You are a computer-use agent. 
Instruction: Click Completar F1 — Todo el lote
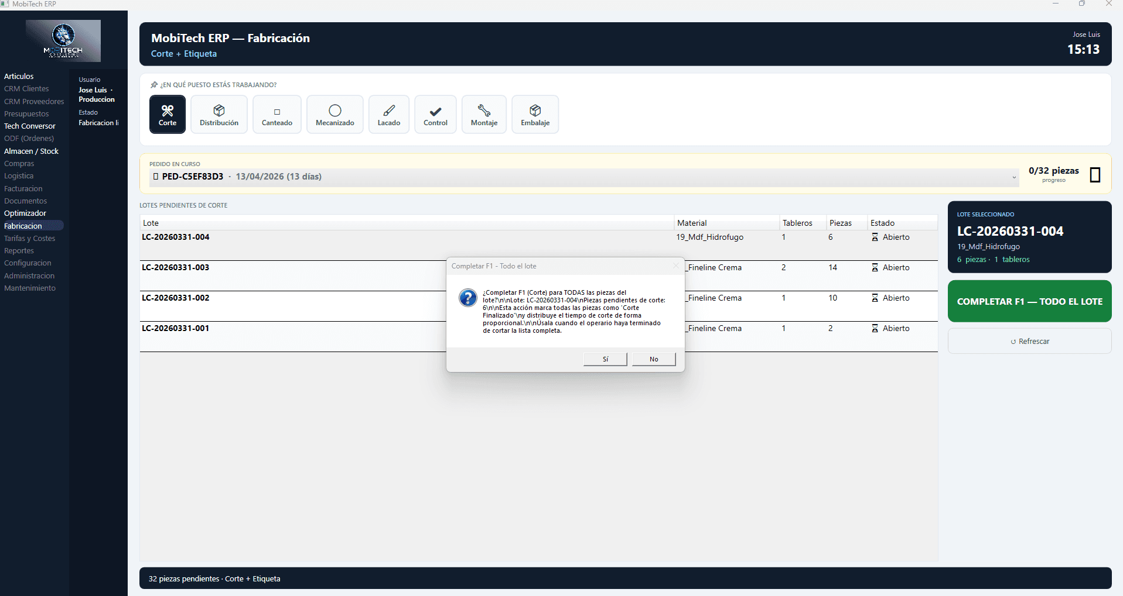[x=1029, y=301]
